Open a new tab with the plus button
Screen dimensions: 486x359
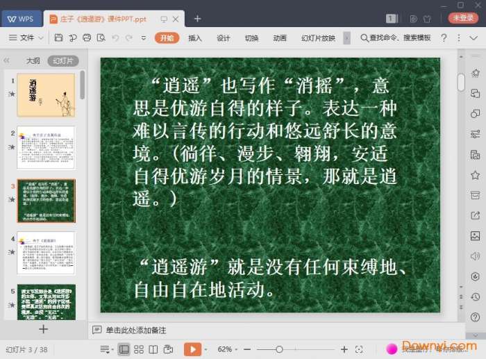pos(197,19)
